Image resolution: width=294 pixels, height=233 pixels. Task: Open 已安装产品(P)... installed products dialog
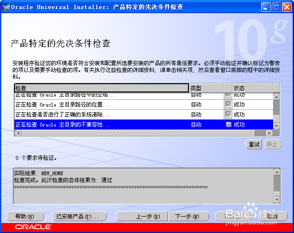[80, 217]
